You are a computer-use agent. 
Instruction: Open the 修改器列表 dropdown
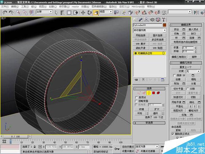pyautogui.click(x=149, y=30)
